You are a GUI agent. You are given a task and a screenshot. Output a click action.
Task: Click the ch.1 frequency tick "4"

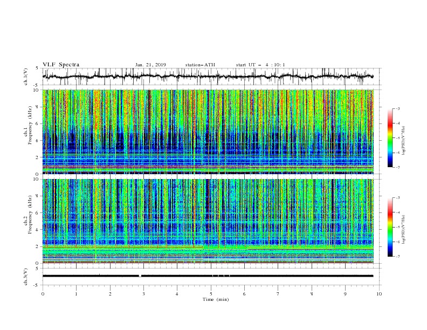pos(38,141)
